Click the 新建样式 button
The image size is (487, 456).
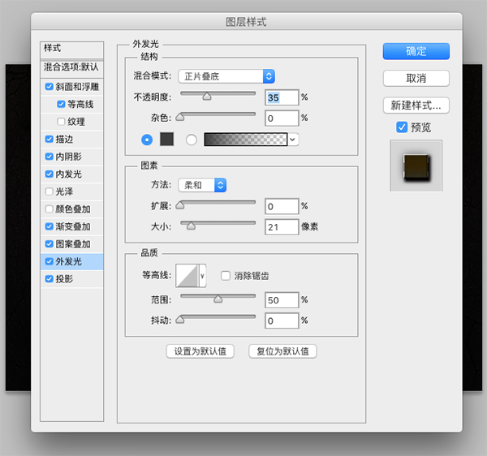click(416, 105)
